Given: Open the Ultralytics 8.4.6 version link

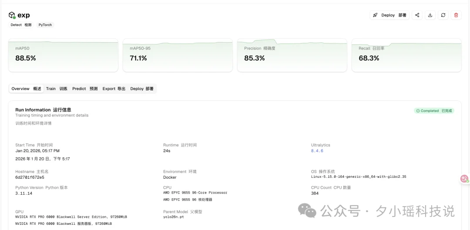Looking at the screenshot, I should coord(317,151).
